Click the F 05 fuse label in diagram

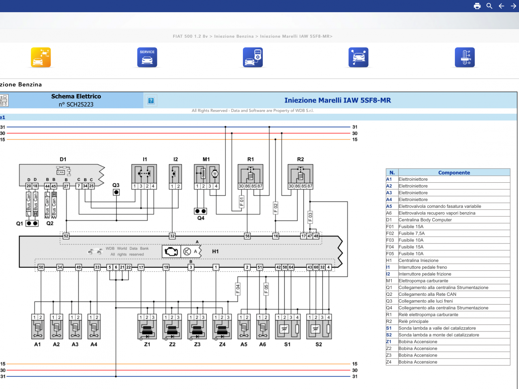click(266, 289)
